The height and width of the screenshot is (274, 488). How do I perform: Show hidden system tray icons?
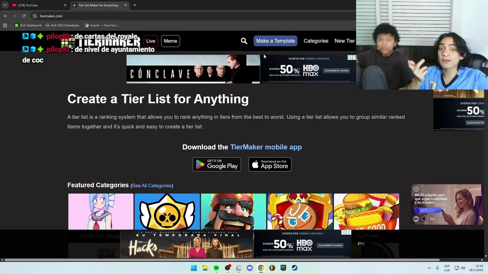[x=429, y=268]
